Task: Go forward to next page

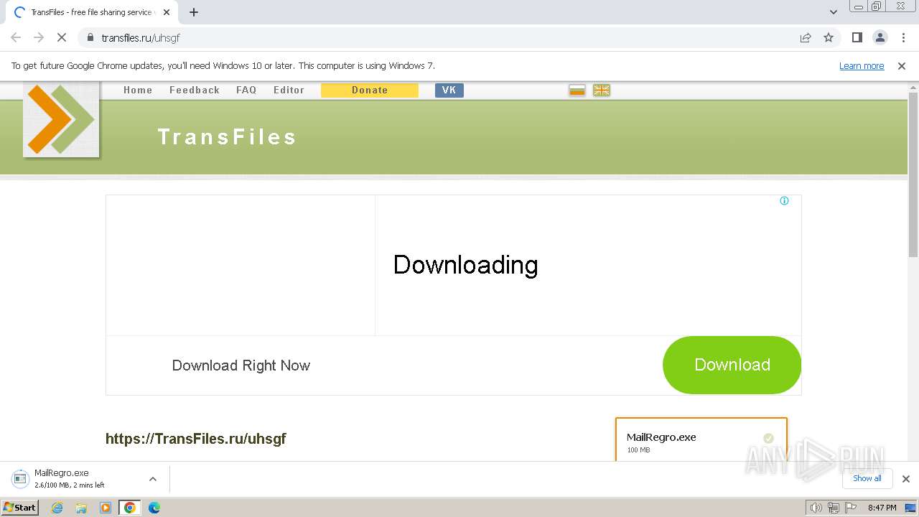Action: 39,37
